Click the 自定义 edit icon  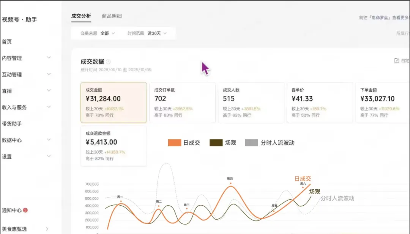[x=397, y=61]
